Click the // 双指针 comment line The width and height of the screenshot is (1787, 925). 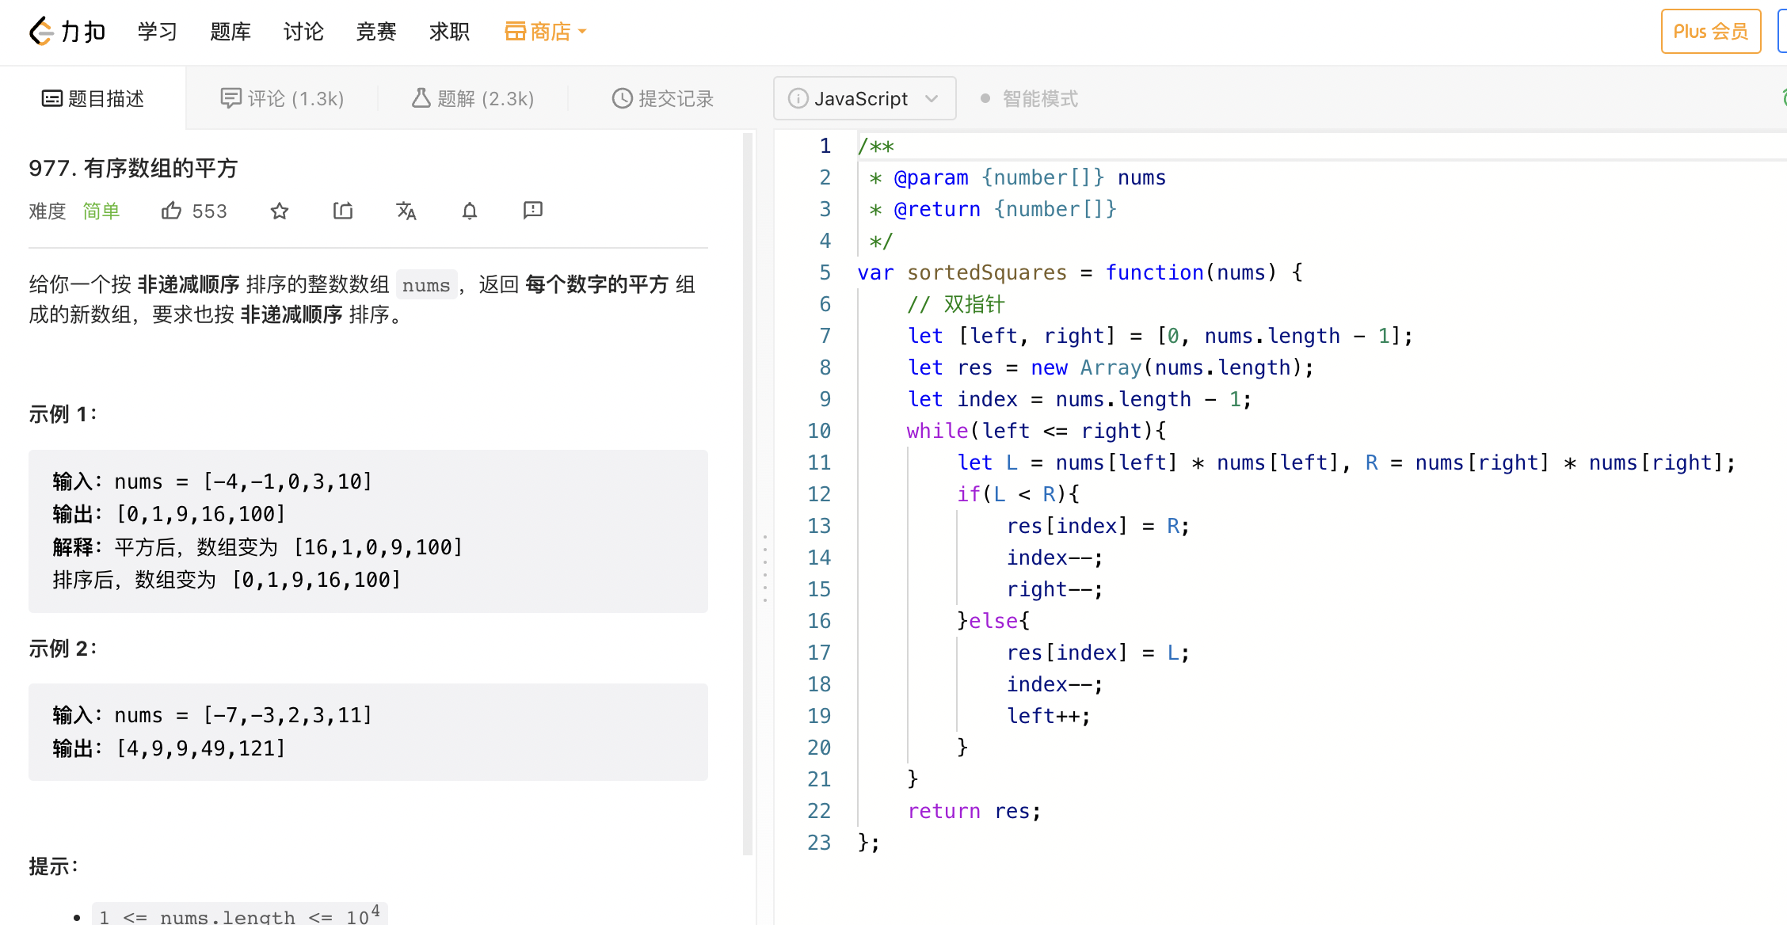pos(956,304)
